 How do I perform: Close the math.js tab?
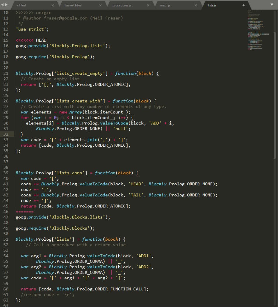click(196, 6)
